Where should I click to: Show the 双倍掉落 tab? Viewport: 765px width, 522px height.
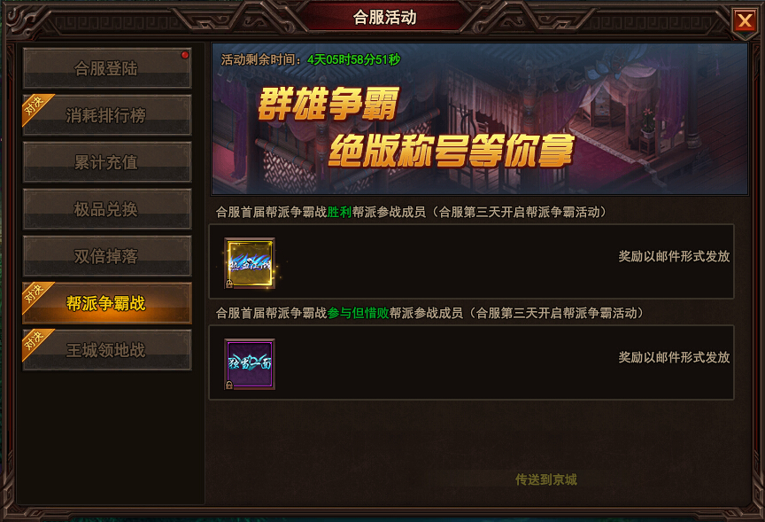(x=107, y=256)
